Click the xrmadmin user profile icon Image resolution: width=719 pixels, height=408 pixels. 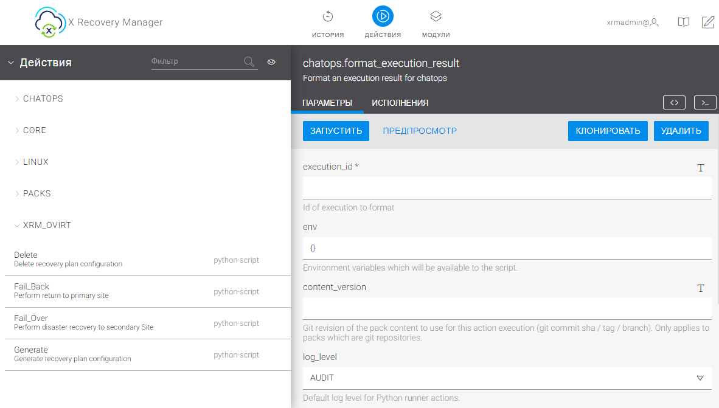point(655,22)
